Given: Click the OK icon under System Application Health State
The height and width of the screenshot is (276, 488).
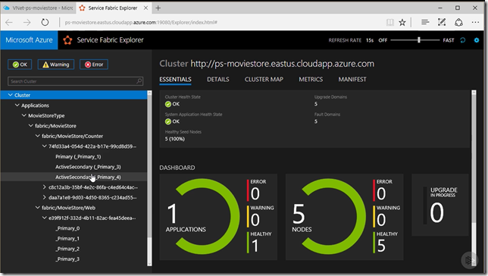Looking at the screenshot, I should 168,121.
